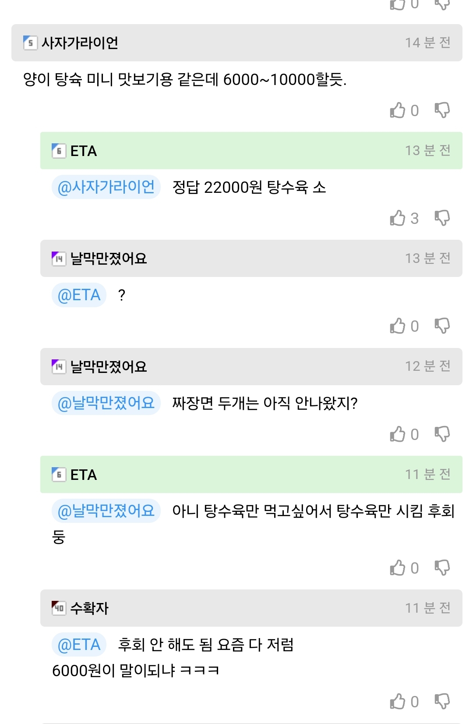Downvote the 짜장면 두개 comment
The height and width of the screenshot is (724, 473).
442,434
